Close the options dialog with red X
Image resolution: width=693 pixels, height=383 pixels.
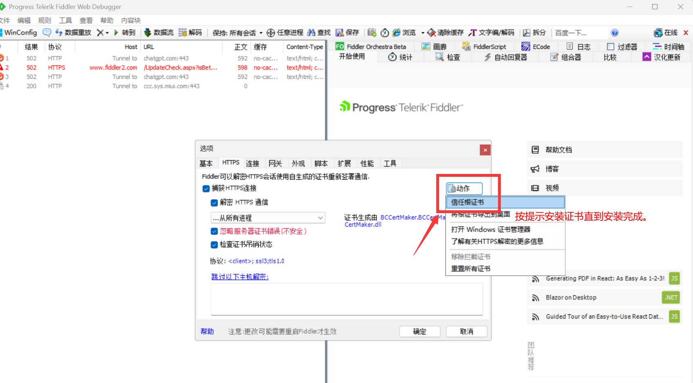point(485,150)
